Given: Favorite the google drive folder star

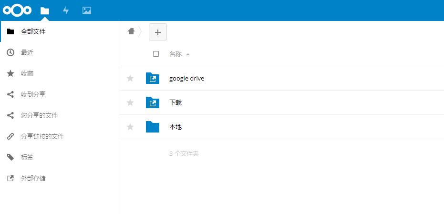Looking at the screenshot, I should click(x=130, y=78).
